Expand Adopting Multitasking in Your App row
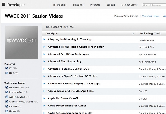Viewport: 166px width, 114px height. tap(44, 40)
